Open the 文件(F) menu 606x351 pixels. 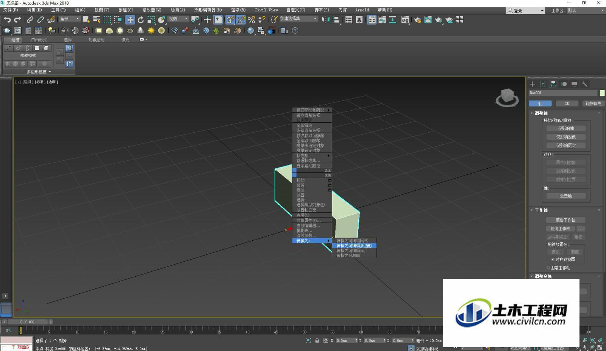click(x=10, y=10)
